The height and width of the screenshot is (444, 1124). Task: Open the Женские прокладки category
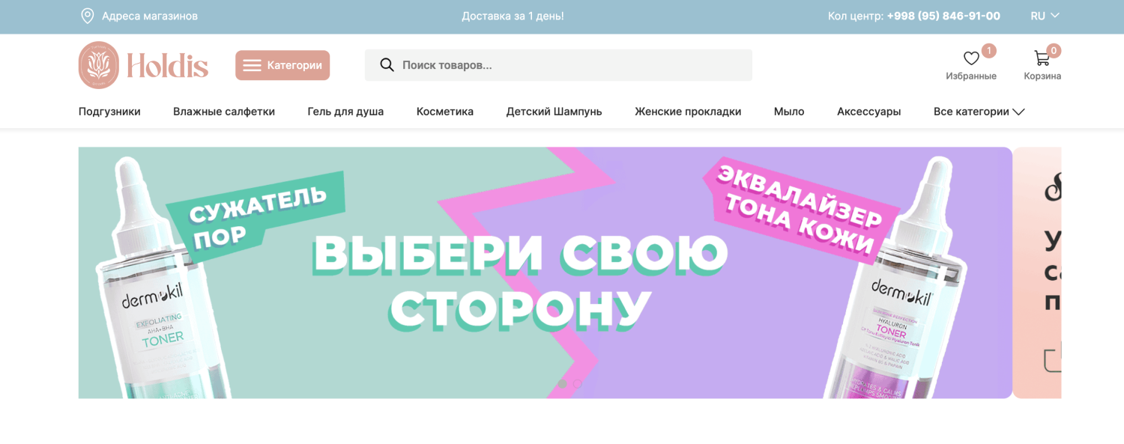(x=688, y=112)
